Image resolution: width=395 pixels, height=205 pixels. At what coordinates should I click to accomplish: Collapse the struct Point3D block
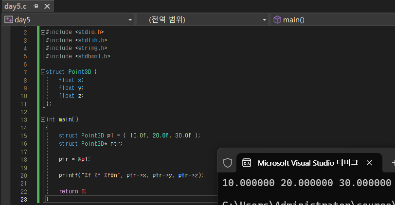click(43, 72)
